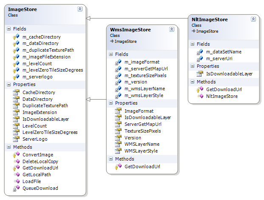The width and height of the screenshot is (264, 200).
Task: Click base type ImageStore under WmsImageStore
Action: point(125,42)
